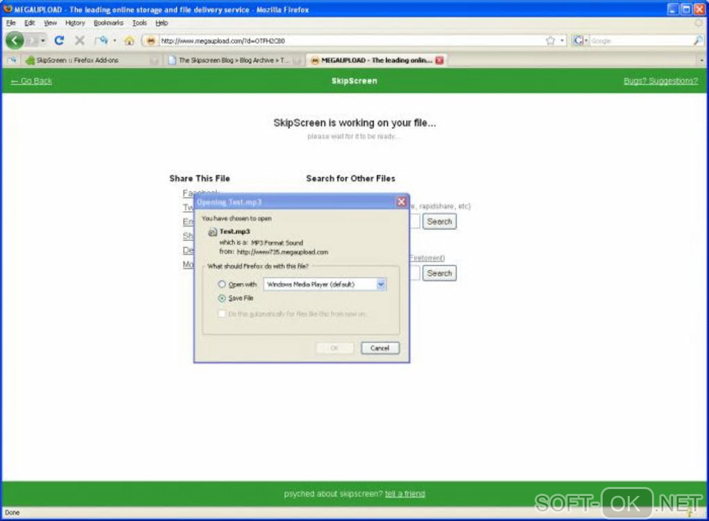The image size is (709, 521).
Task: Click the upper Search button
Action: click(439, 222)
